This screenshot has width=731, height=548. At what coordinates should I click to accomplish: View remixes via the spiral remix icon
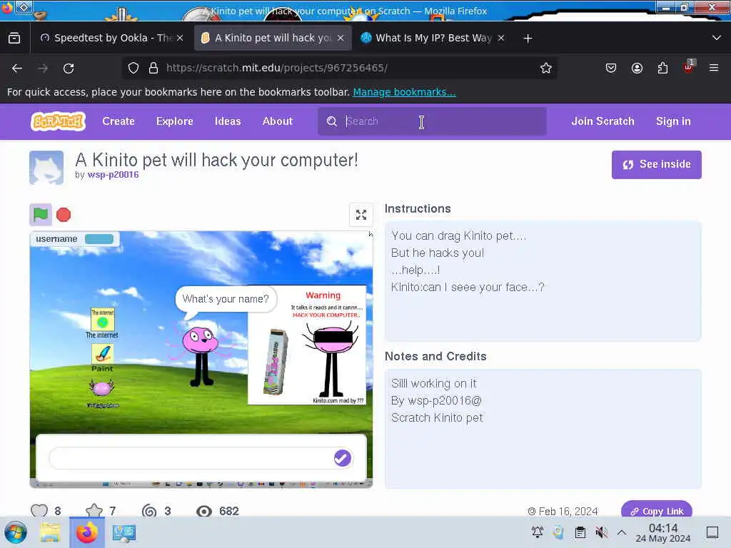coord(149,511)
